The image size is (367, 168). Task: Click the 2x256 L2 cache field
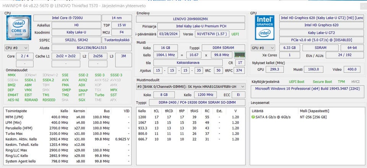98,56
